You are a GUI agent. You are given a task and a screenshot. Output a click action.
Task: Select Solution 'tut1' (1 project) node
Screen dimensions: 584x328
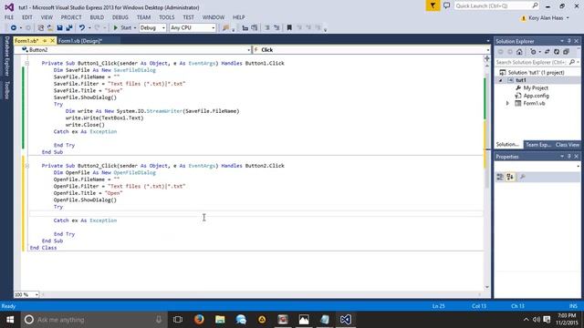pos(536,73)
